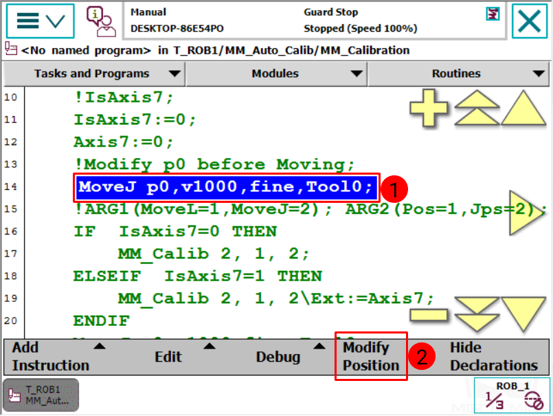This screenshot has height=416, width=553.
Task: Click the program path icon beside No named program
Action: [x=11, y=49]
